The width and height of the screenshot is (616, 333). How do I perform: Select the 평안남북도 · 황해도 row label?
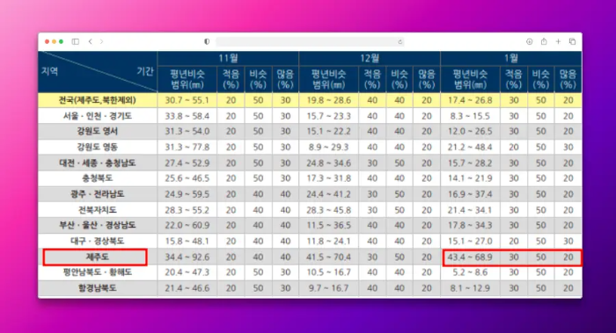click(98, 272)
